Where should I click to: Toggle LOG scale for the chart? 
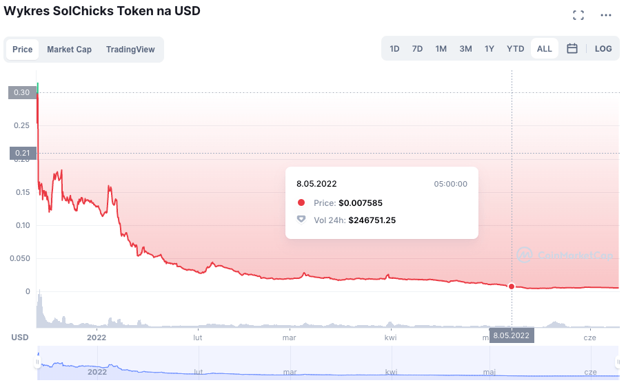[603, 49]
